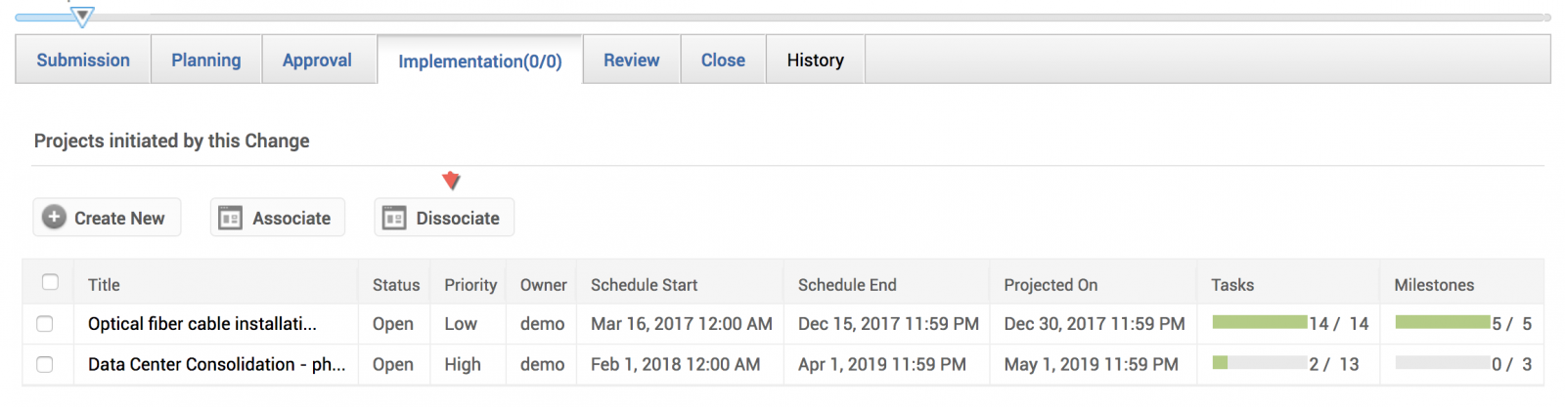The image size is (1565, 407).
Task: Select the Implementation(0/0) tab
Action: [480, 61]
